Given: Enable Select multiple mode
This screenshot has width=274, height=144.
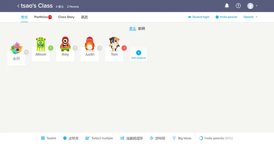Looking at the screenshot, I should [x=99, y=138].
